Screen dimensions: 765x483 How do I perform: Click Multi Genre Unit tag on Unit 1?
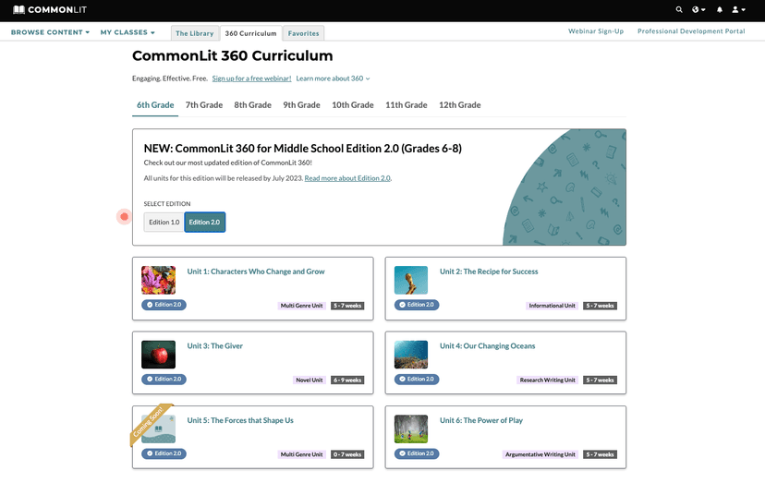coord(301,306)
